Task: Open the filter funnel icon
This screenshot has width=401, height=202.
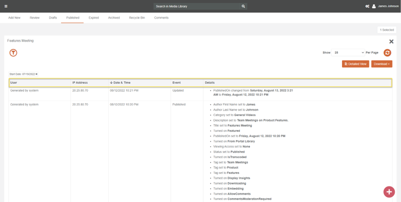Action: tap(13, 53)
